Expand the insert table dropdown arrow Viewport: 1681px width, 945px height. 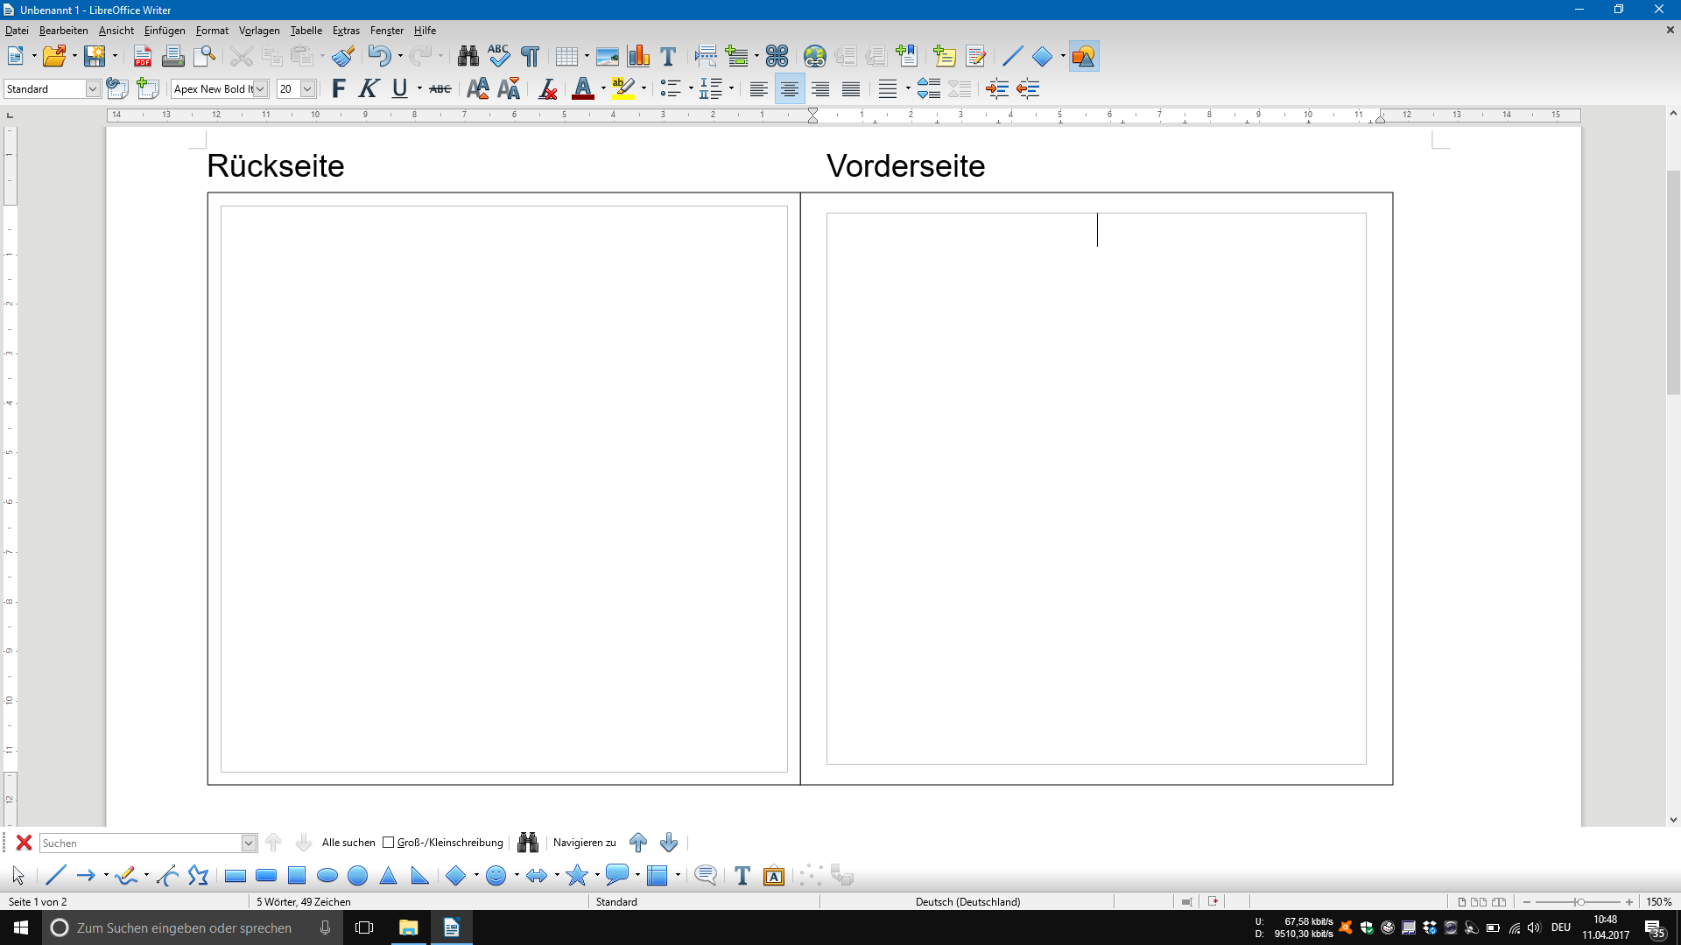(587, 57)
